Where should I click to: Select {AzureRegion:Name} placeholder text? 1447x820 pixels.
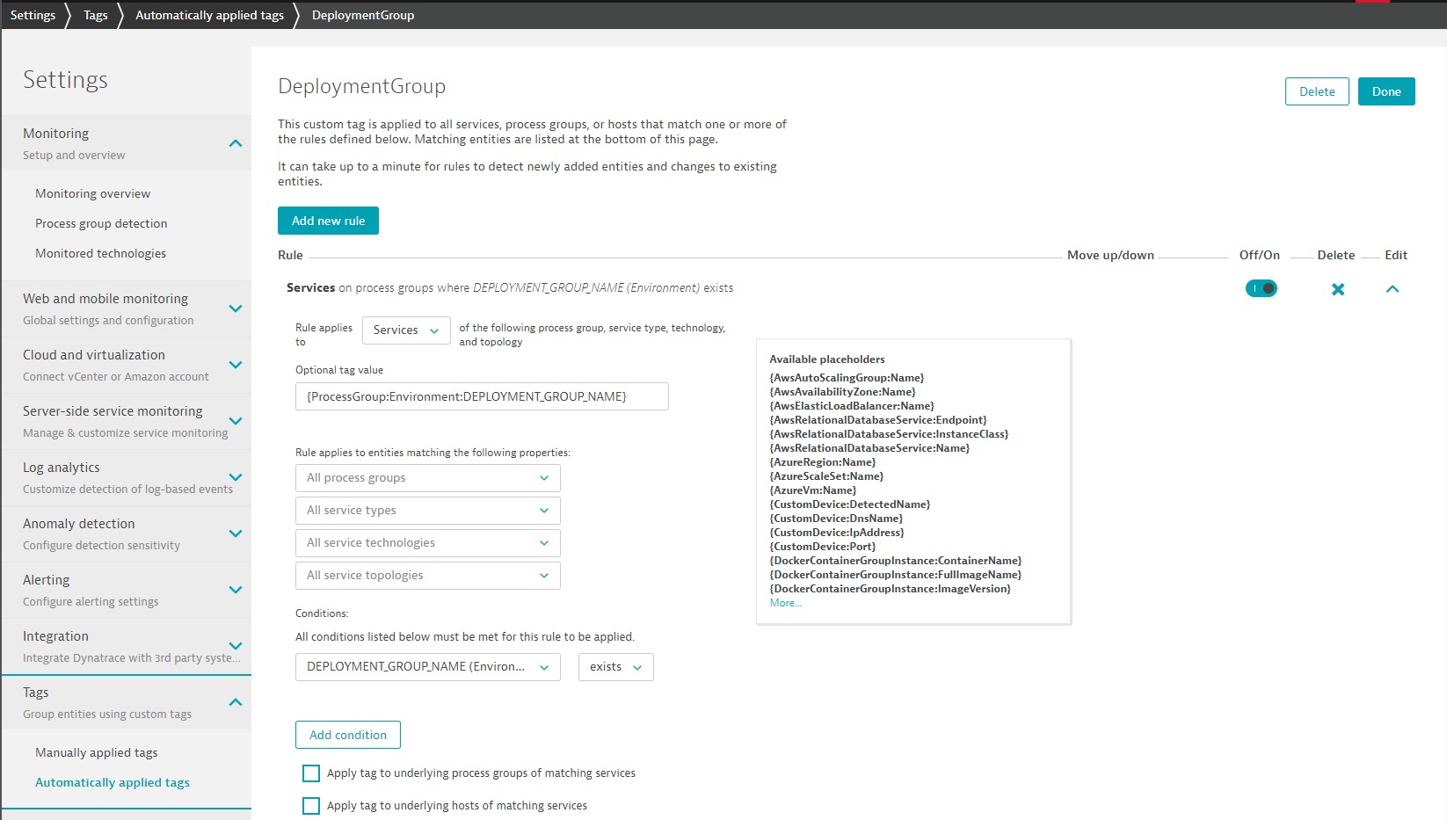(x=822, y=462)
